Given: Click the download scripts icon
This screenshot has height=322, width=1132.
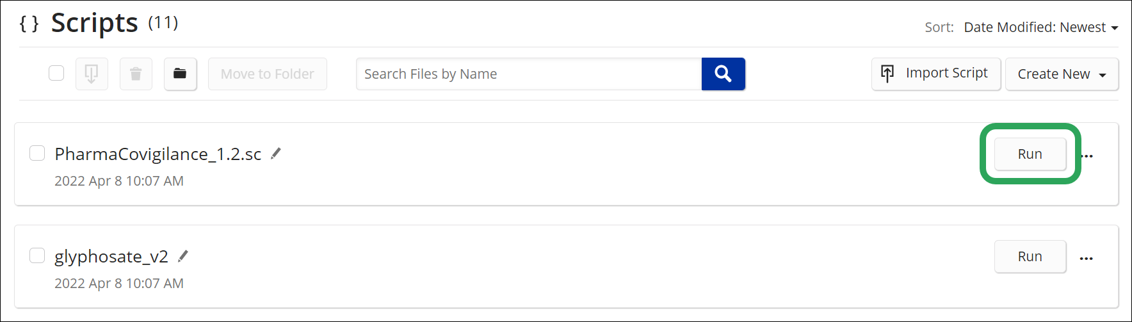Looking at the screenshot, I should pos(92,74).
